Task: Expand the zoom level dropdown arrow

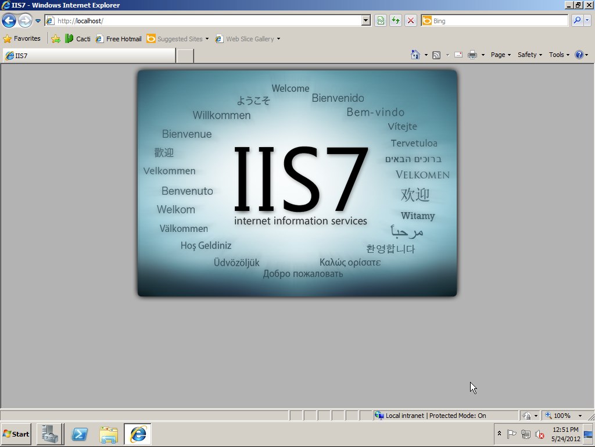Action: 580,416
